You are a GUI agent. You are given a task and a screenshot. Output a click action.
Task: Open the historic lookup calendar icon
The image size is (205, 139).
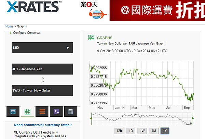(x=71, y=111)
